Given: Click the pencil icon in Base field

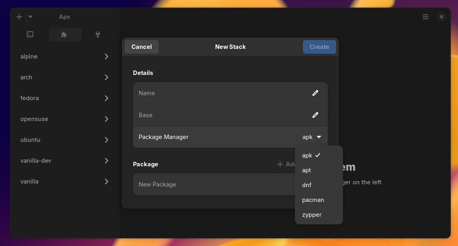Looking at the screenshot, I should pyautogui.click(x=315, y=115).
